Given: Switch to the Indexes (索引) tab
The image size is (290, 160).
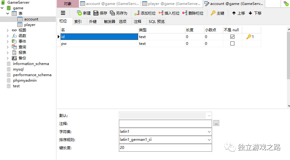Looking at the screenshot, I should click(78, 22).
